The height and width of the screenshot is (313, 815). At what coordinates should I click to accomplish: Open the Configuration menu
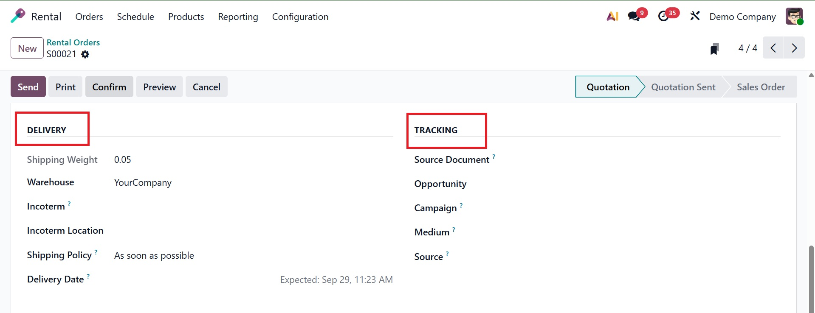tap(300, 17)
